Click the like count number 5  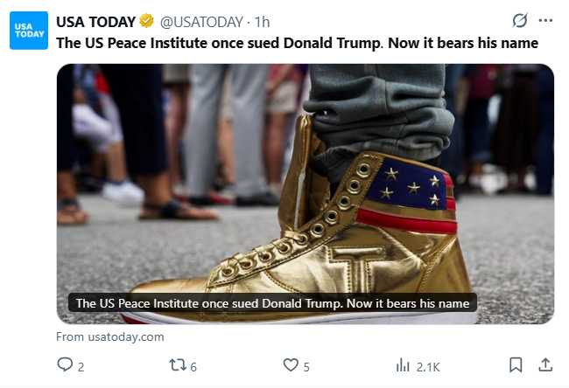(x=306, y=366)
